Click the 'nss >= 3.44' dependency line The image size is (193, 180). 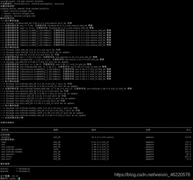[46, 26]
